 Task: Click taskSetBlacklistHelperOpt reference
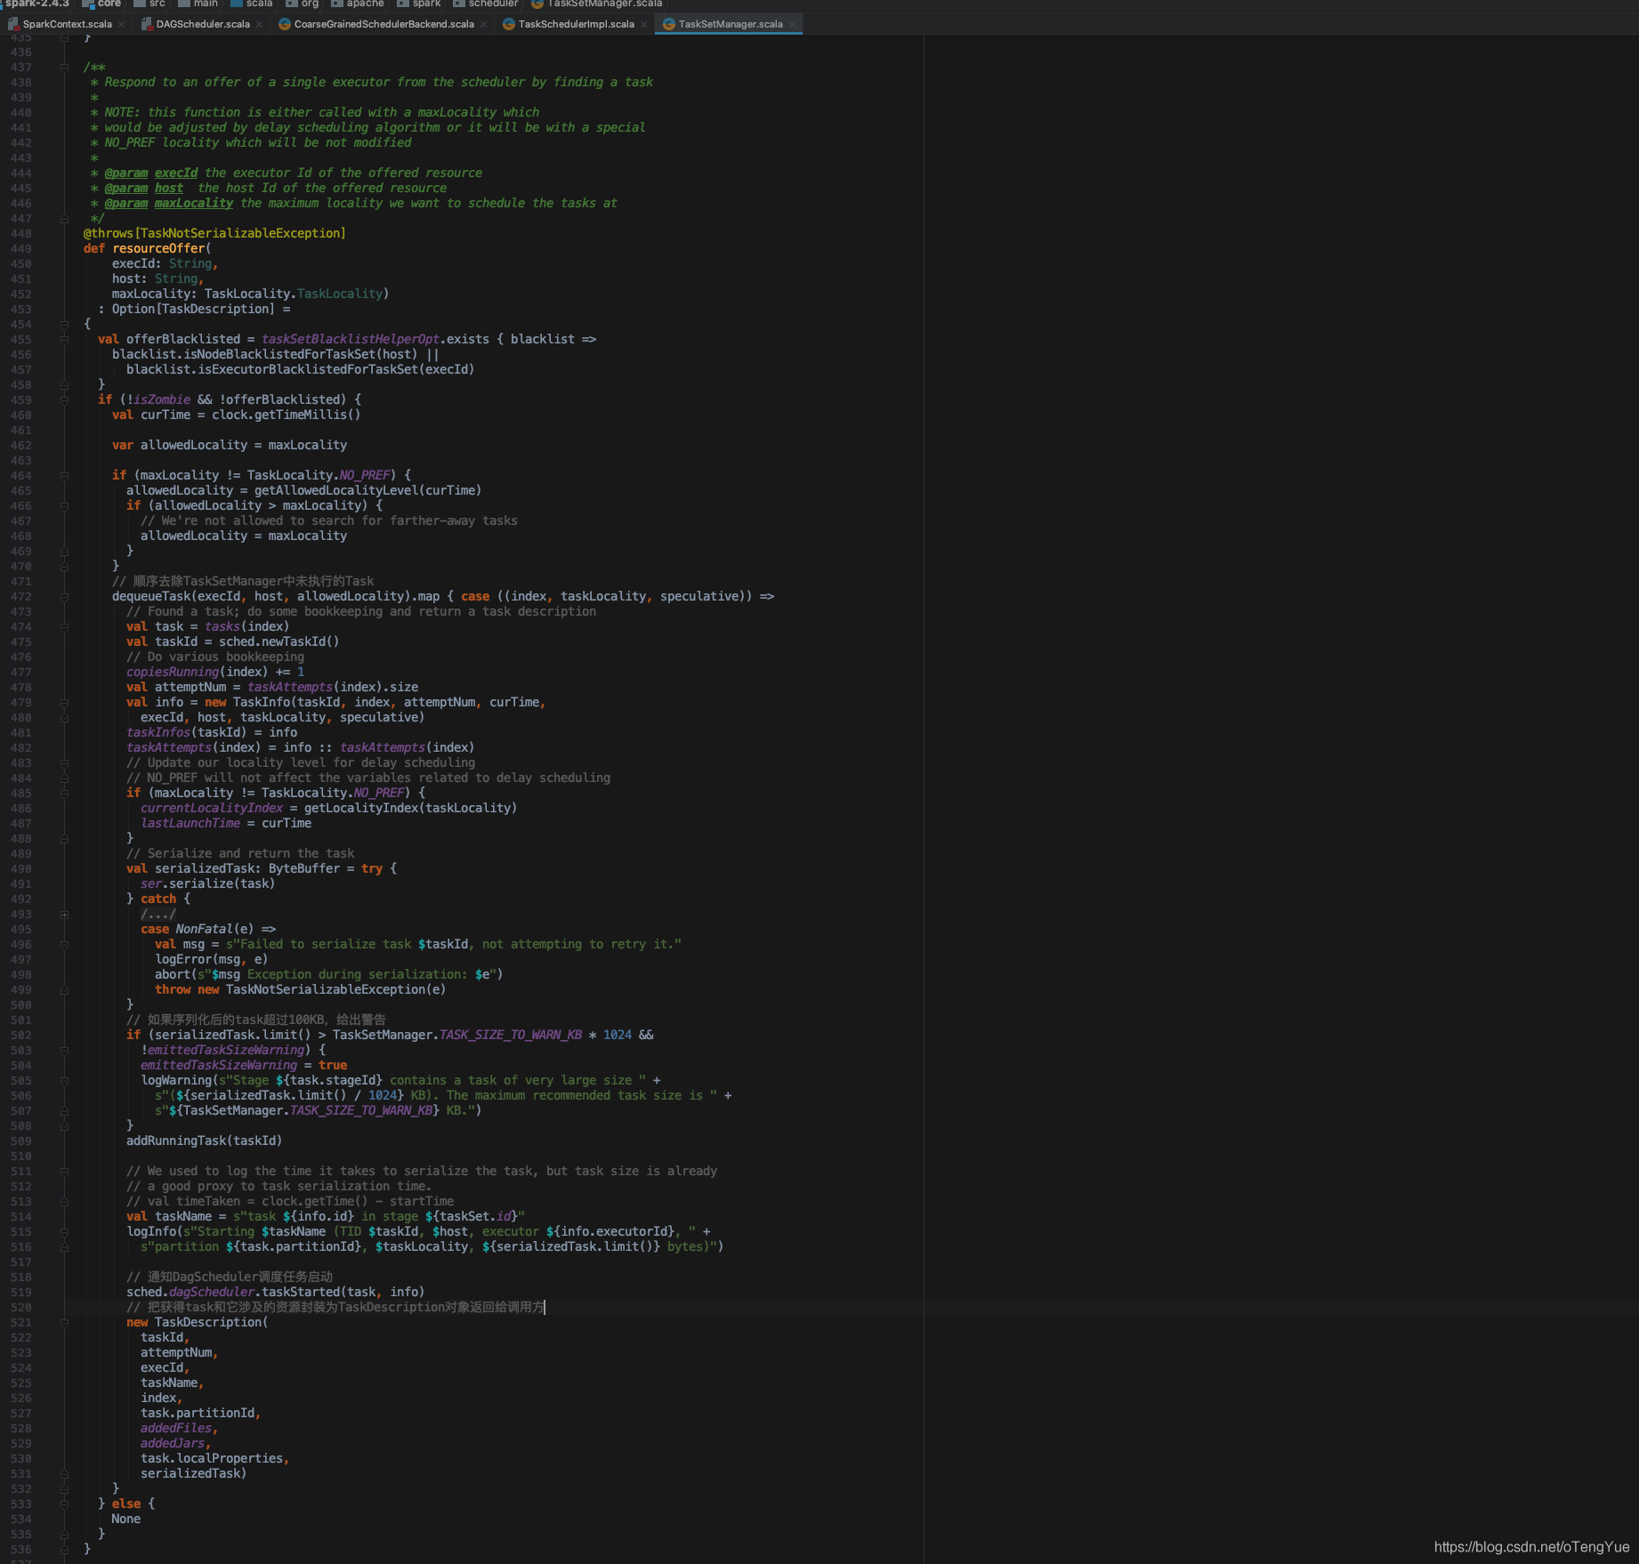coord(351,339)
